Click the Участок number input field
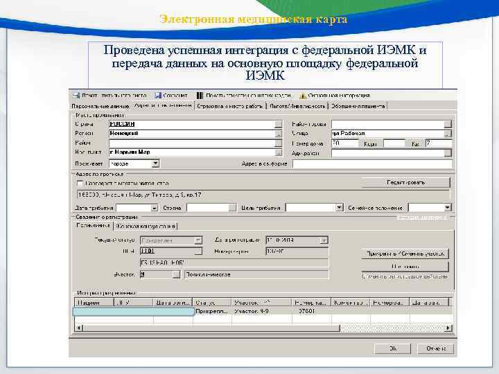 [156, 274]
